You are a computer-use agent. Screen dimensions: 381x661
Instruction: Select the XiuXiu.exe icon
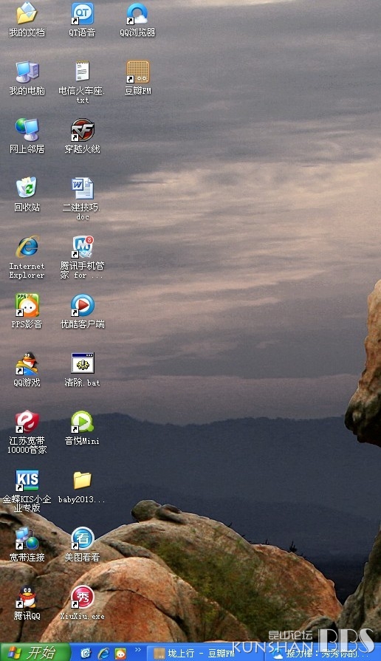point(82,597)
